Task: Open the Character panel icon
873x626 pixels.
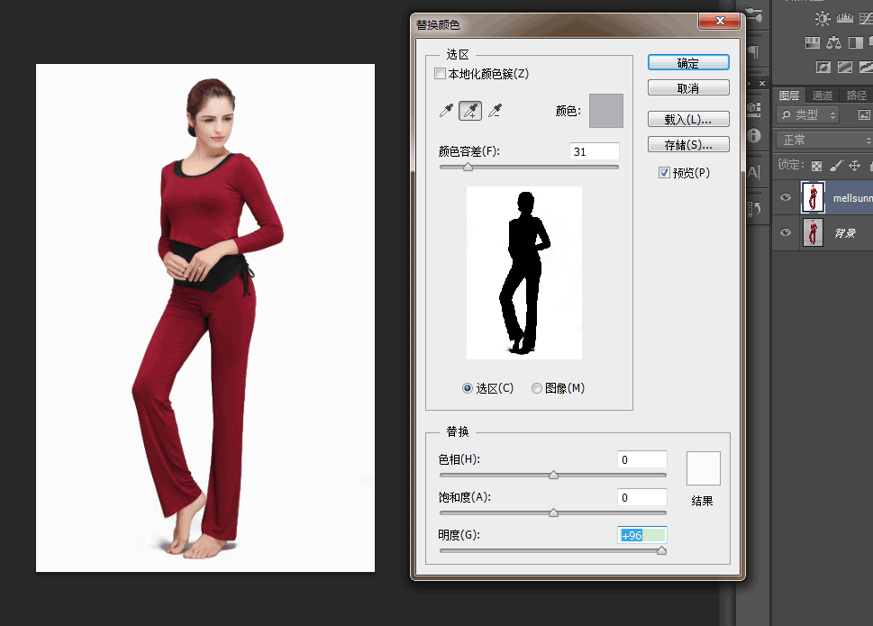Action: point(754,172)
